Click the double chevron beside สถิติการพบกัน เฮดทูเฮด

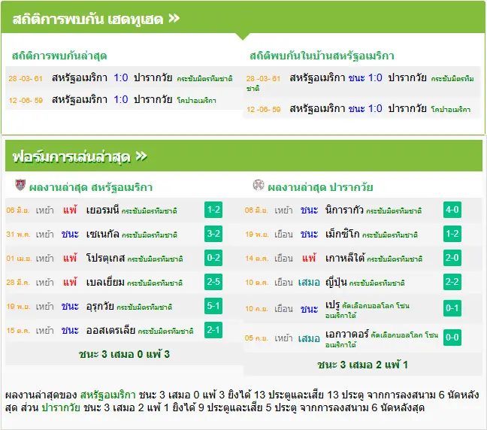[174, 18]
